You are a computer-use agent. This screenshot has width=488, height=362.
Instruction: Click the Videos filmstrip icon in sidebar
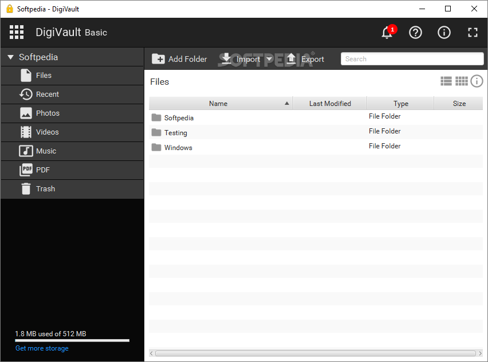click(x=26, y=132)
